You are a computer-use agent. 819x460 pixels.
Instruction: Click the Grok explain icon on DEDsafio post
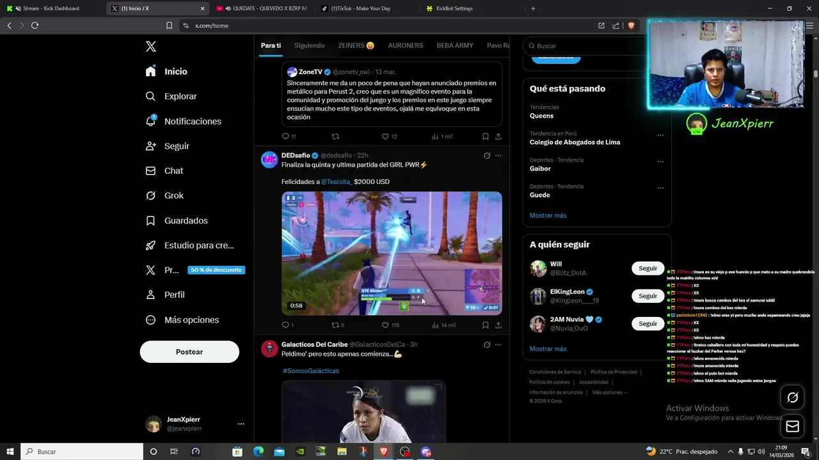[487, 156]
